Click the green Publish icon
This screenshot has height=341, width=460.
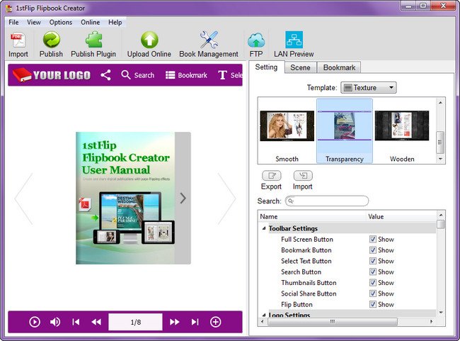coord(52,40)
